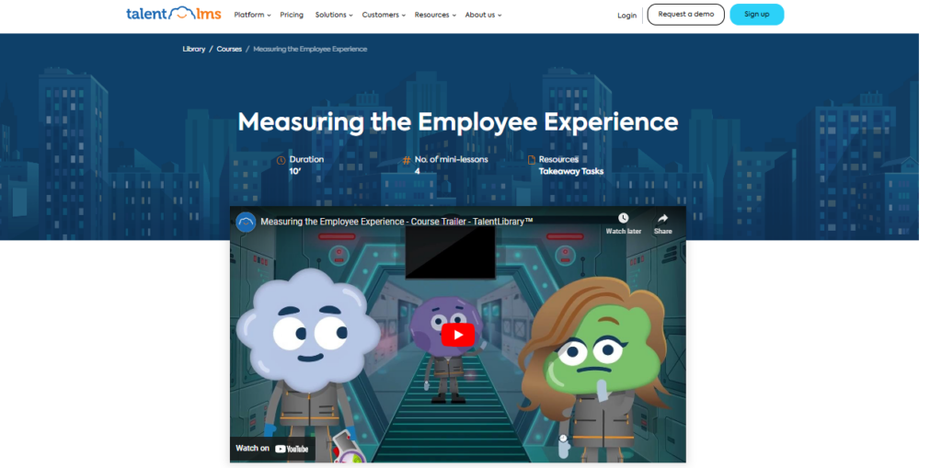
Task: Click the Measuring the Employee Experience heading
Action: 458,122
